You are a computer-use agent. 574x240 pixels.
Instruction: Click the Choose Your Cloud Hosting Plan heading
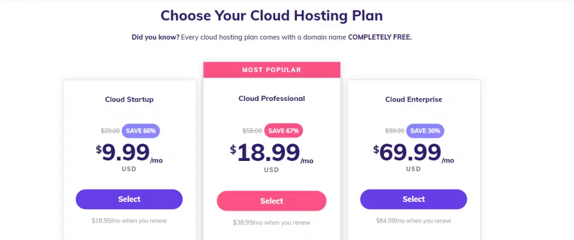click(272, 16)
